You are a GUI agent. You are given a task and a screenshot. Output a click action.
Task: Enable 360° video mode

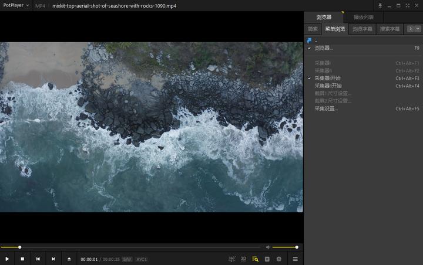(x=231, y=259)
